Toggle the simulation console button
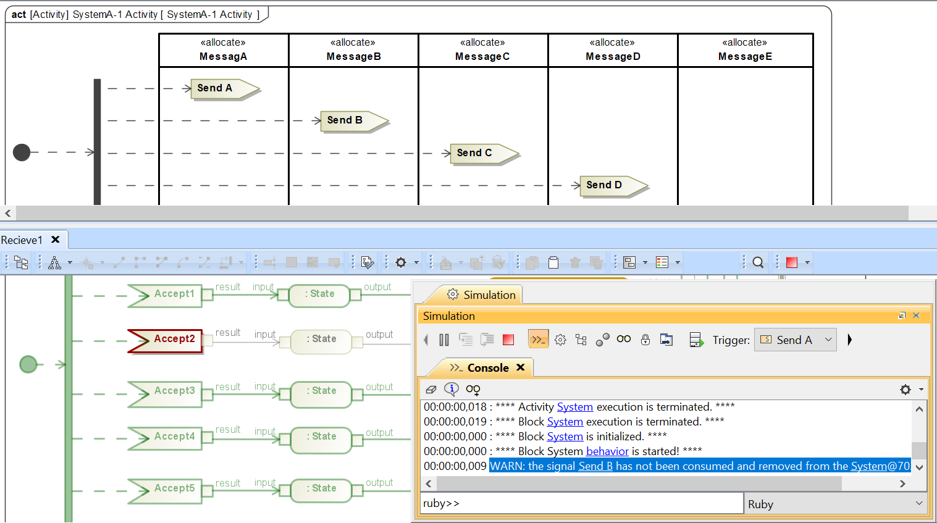 point(538,340)
